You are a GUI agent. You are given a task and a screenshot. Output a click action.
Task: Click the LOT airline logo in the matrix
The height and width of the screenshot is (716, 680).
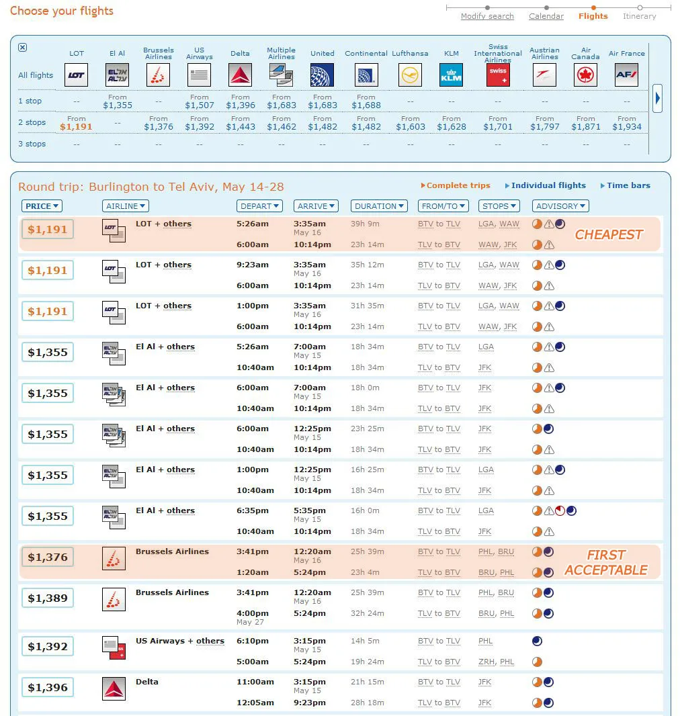click(77, 75)
